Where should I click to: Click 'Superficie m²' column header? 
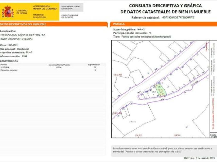pos(94,65)
